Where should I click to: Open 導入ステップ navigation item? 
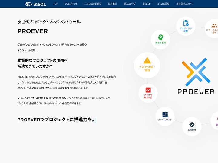[x=130, y=4]
